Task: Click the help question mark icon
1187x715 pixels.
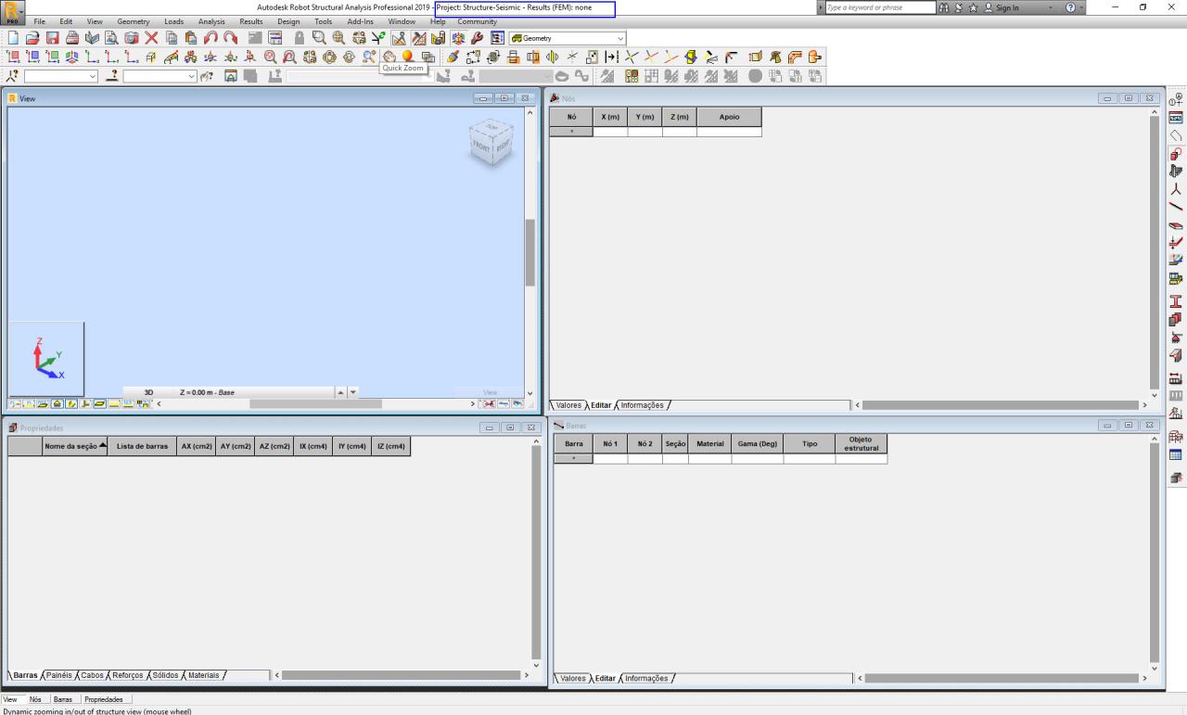Action: pos(1070,7)
